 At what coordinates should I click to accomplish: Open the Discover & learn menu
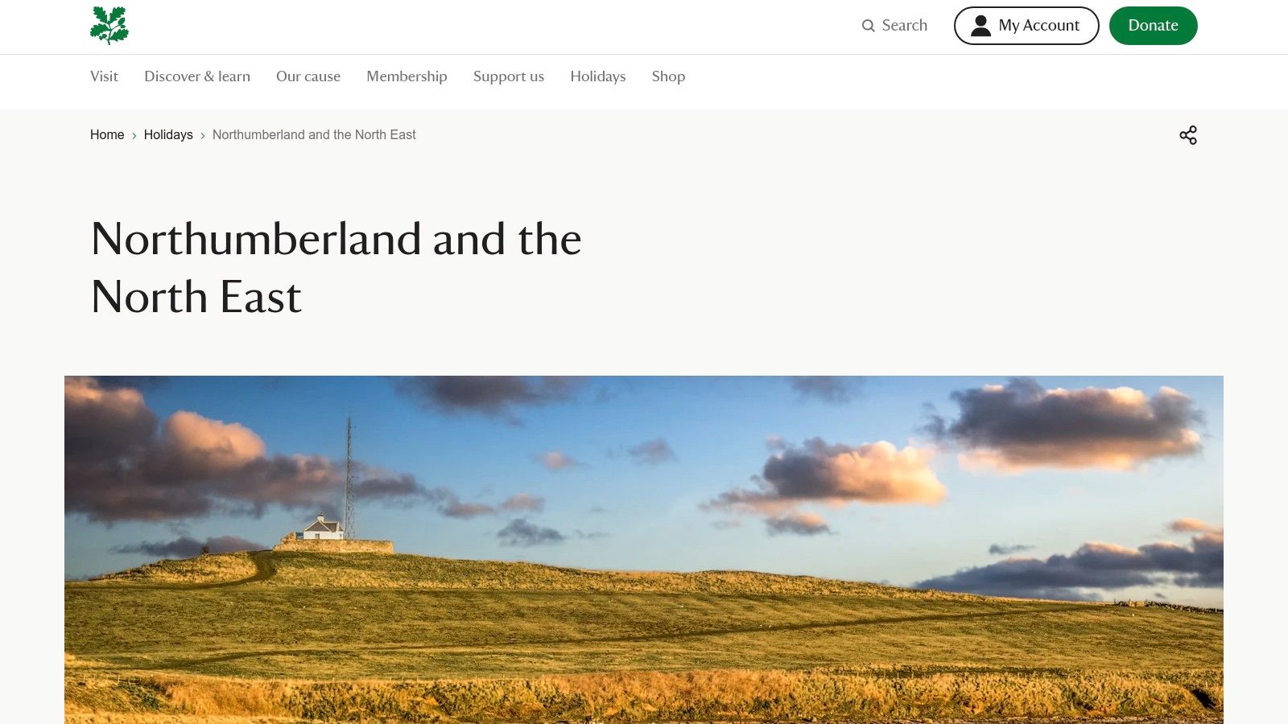click(197, 76)
